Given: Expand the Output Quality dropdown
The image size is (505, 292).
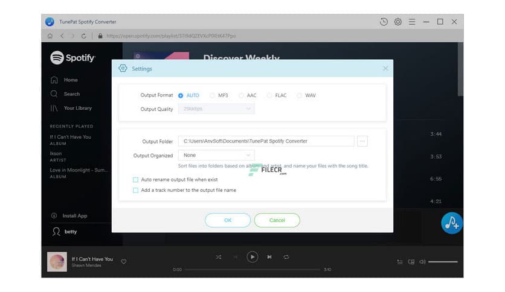Looking at the screenshot, I should tap(216, 109).
